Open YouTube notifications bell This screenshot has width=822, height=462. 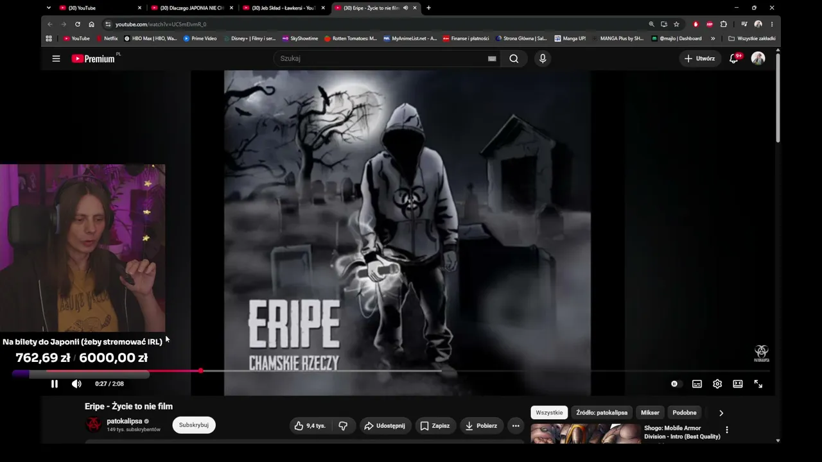pos(734,58)
